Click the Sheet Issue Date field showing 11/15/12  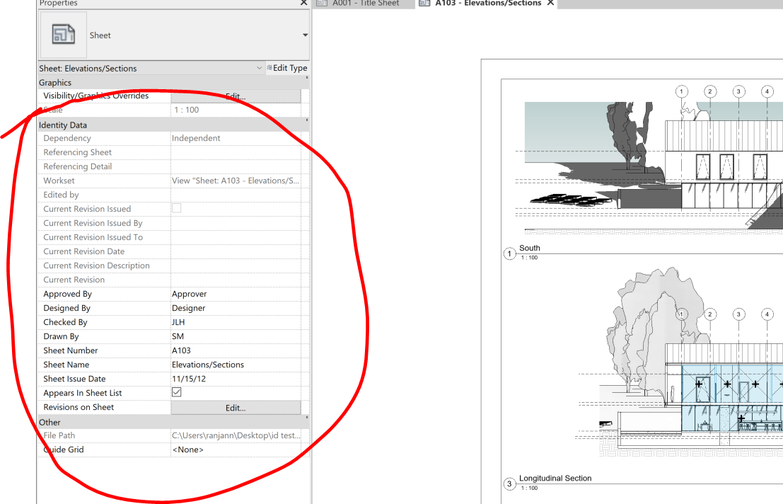point(236,379)
